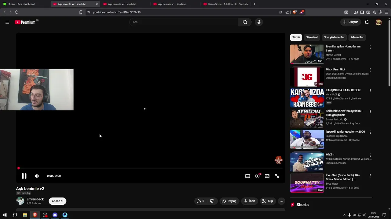
Task: Click the Oluştur create button
Action: pyautogui.click(x=350, y=22)
